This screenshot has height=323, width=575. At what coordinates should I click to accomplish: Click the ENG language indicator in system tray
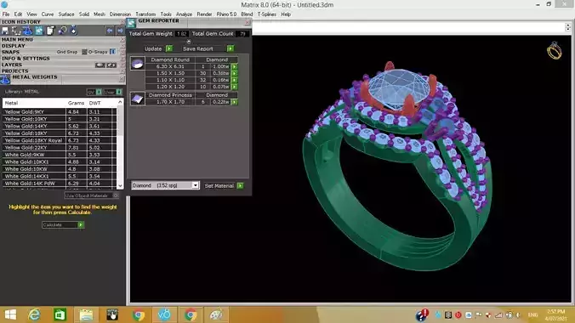click(532, 315)
